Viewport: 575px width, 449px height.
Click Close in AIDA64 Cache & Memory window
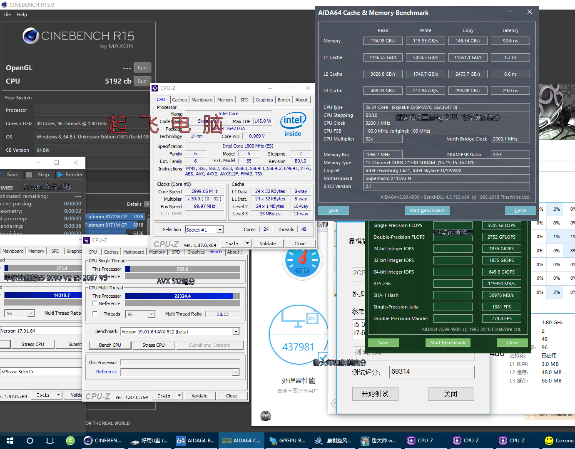coord(520,210)
